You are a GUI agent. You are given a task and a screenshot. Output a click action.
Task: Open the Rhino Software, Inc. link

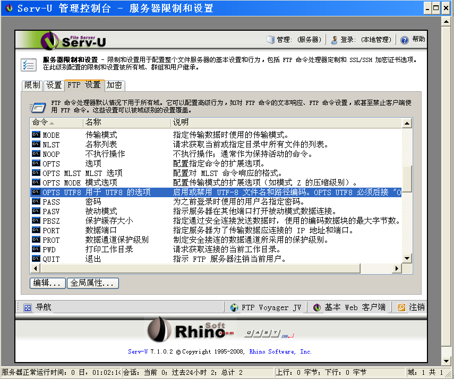tap(280, 351)
